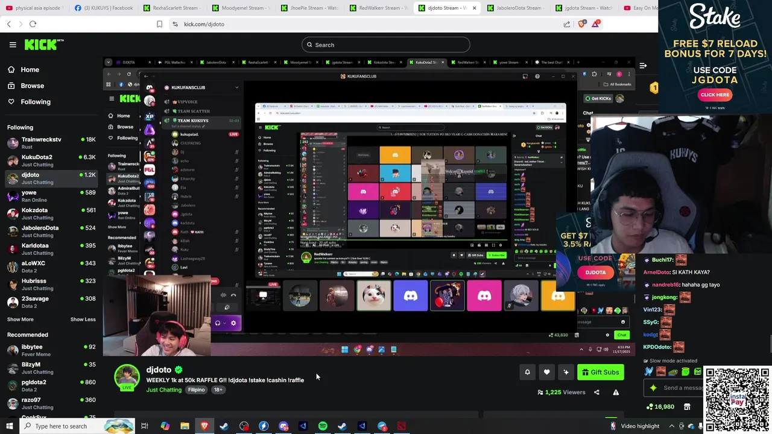Image resolution: width=772 pixels, height=434 pixels.
Task: Open Windows Task View from taskbar
Action: (145, 426)
